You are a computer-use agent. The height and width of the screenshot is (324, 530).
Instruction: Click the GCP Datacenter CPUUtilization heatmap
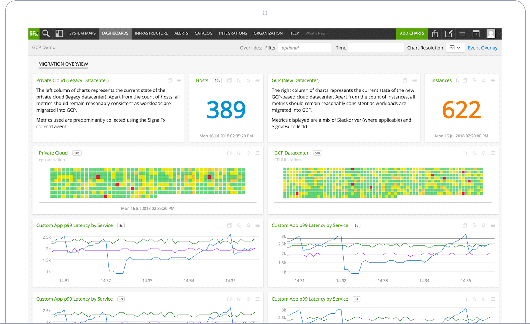click(x=383, y=183)
